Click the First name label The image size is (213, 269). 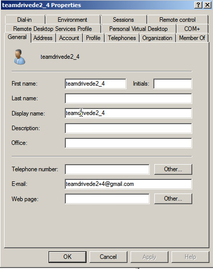(24, 84)
